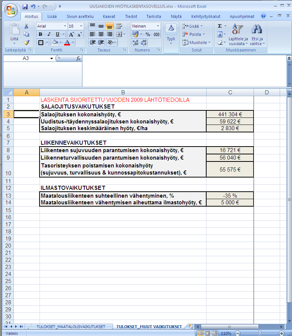
Task: Switch to TULOKSET_MAATALOUSVAIKUTUKSET sheet tab
Action: point(71,327)
